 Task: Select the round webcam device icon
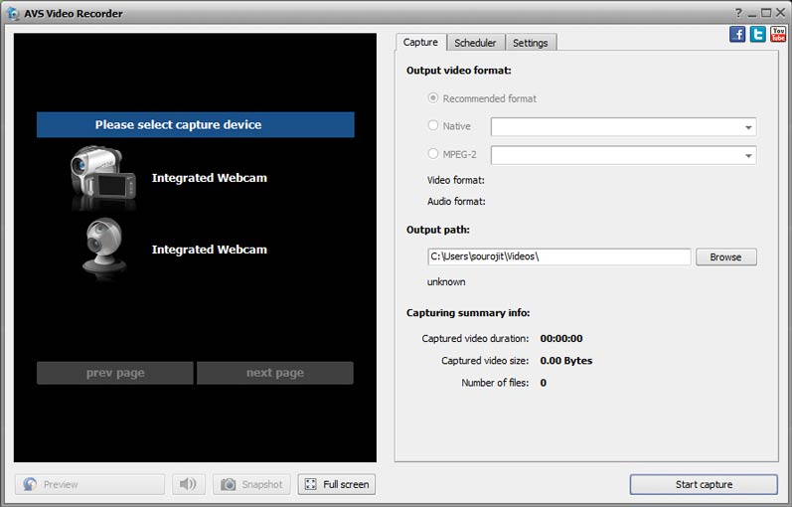[104, 248]
